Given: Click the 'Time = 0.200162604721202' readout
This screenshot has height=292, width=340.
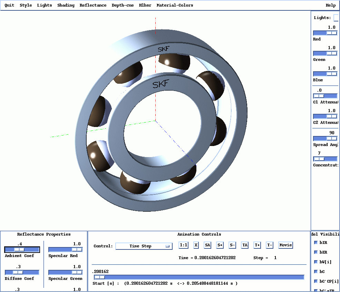Looking at the screenshot, I should [207, 258].
